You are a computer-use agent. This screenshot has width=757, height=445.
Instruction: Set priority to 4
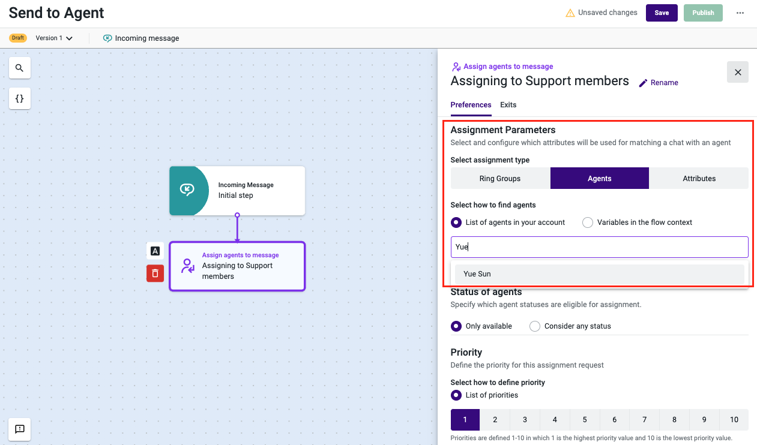coord(555,420)
